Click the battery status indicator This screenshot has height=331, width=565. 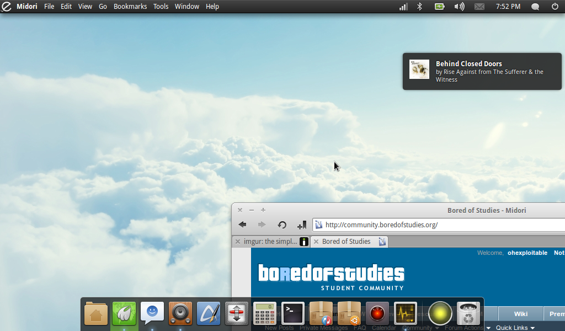440,7
